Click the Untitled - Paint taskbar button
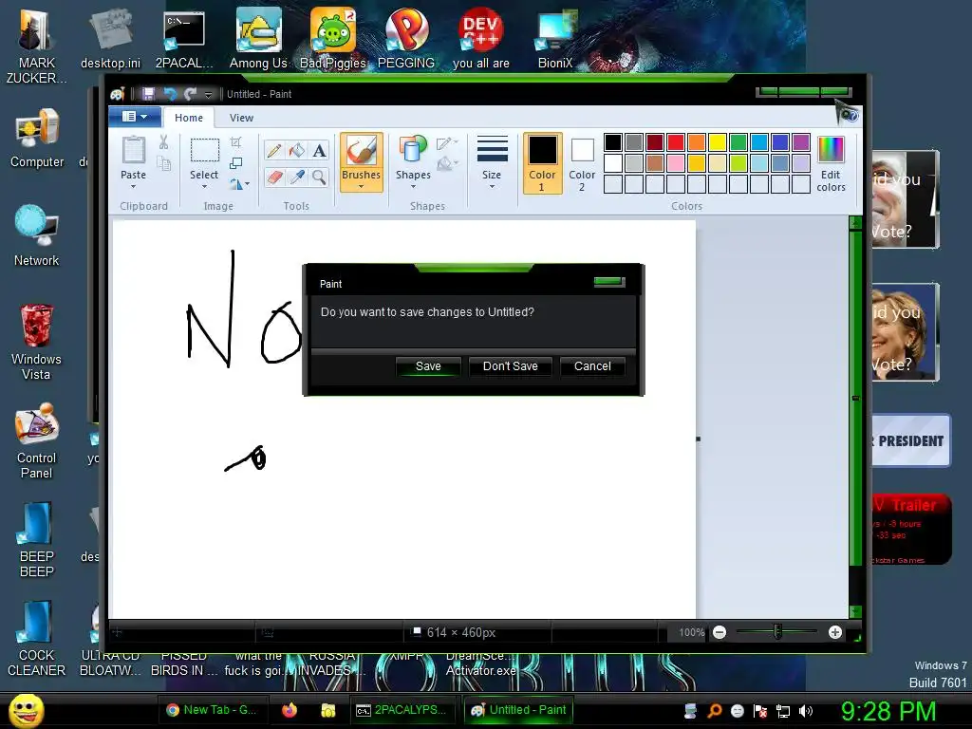Image resolution: width=972 pixels, height=729 pixels. click(x=519, y=710)
